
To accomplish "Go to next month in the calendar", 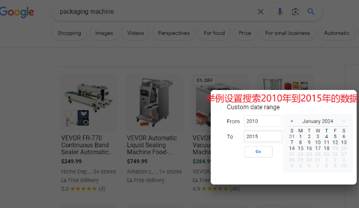I will [344, 121].
